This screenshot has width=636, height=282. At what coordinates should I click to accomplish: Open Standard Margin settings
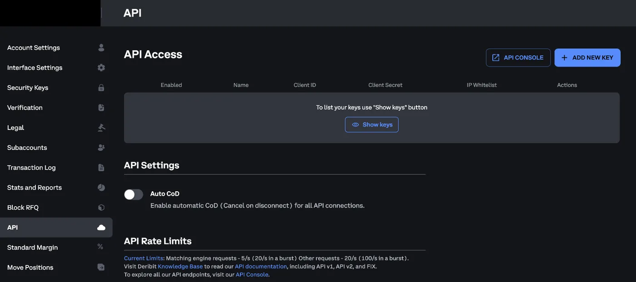[56, 247]
